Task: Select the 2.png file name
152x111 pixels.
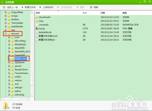Action: 42,28
